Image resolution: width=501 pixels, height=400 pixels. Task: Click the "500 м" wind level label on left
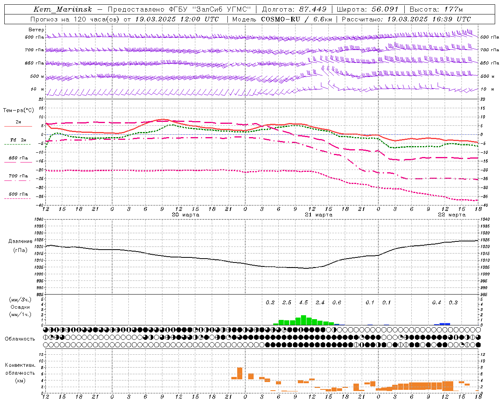click(38, 76)
